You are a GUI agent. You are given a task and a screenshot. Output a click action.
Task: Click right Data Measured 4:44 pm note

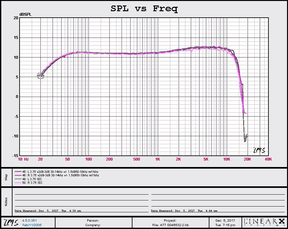point(184,211)
